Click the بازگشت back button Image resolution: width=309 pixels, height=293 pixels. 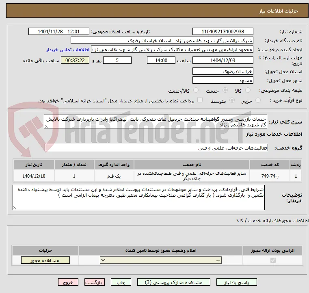(x=94, y=282)
